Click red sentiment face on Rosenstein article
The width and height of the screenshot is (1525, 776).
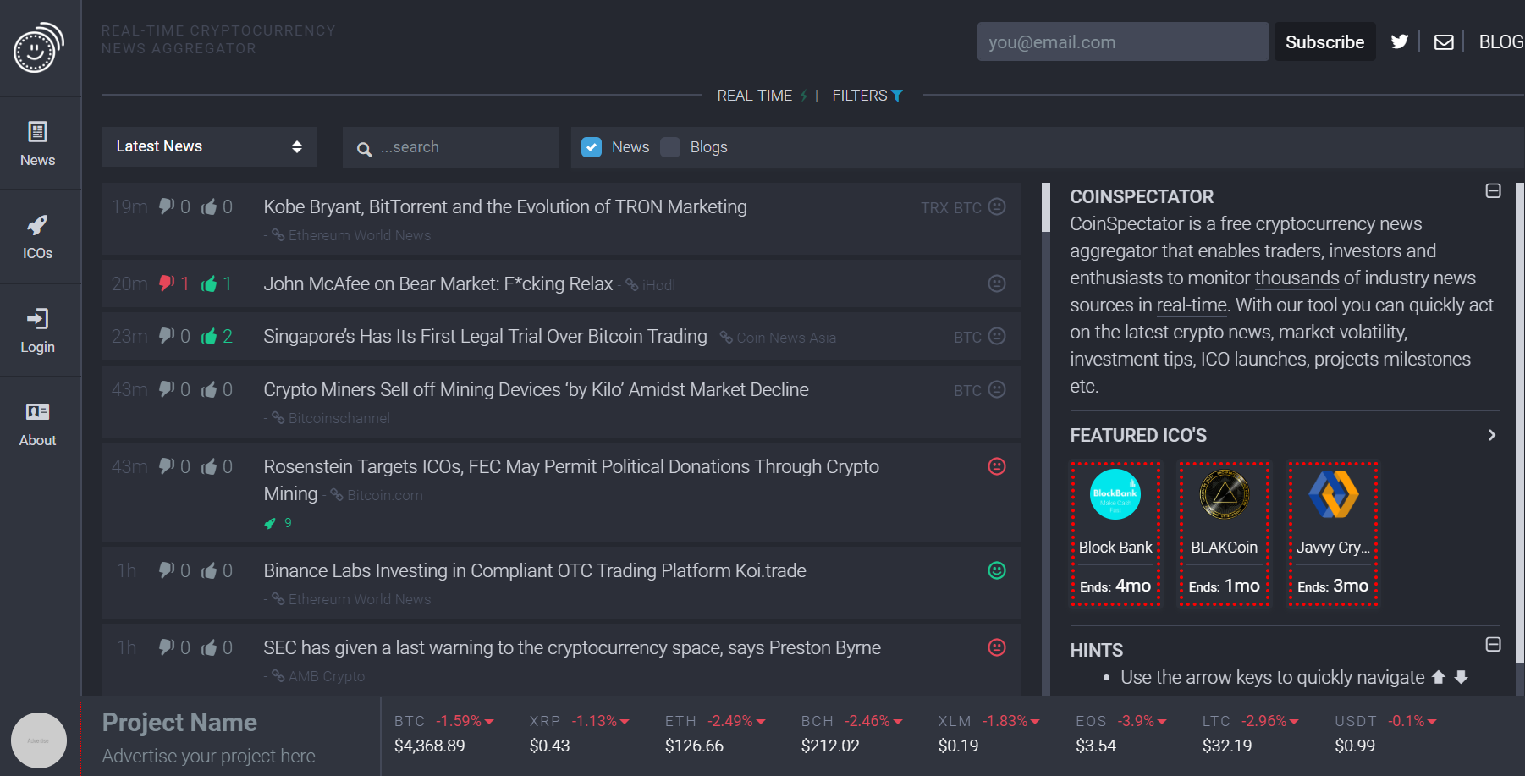click(997, 466)
